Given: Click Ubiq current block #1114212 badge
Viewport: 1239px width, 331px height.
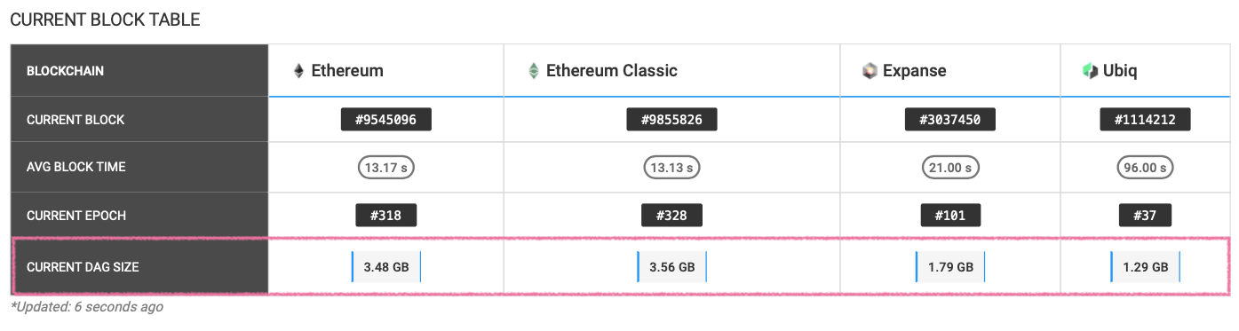Looking at the screenshot, I should [x=1145, y=120].
